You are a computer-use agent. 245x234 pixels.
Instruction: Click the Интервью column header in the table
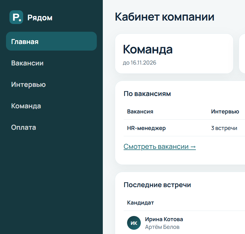(x=225, y=111)
